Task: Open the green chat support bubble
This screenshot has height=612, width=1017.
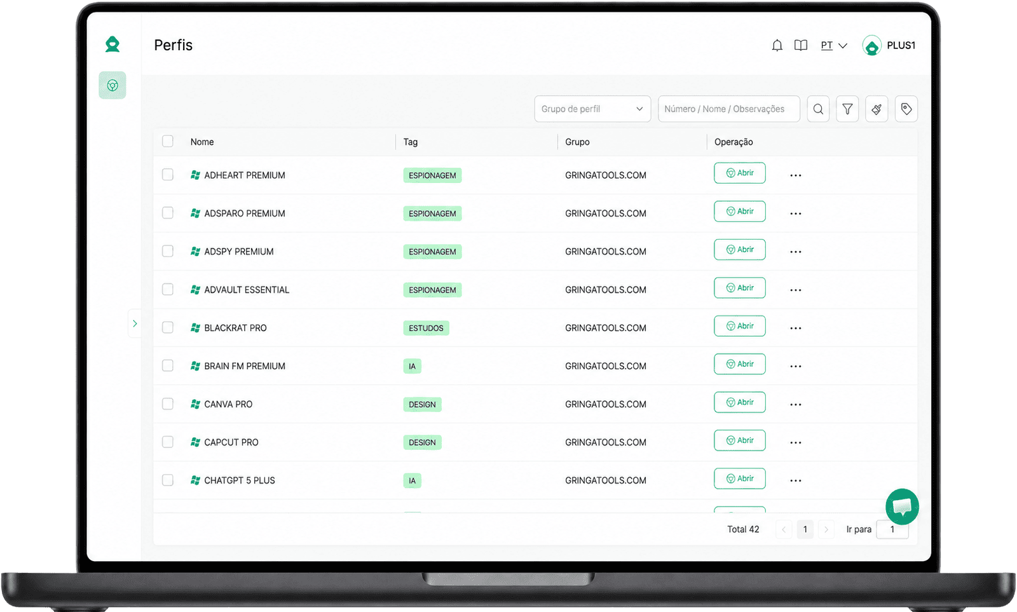Action: [x=902, y=506]
